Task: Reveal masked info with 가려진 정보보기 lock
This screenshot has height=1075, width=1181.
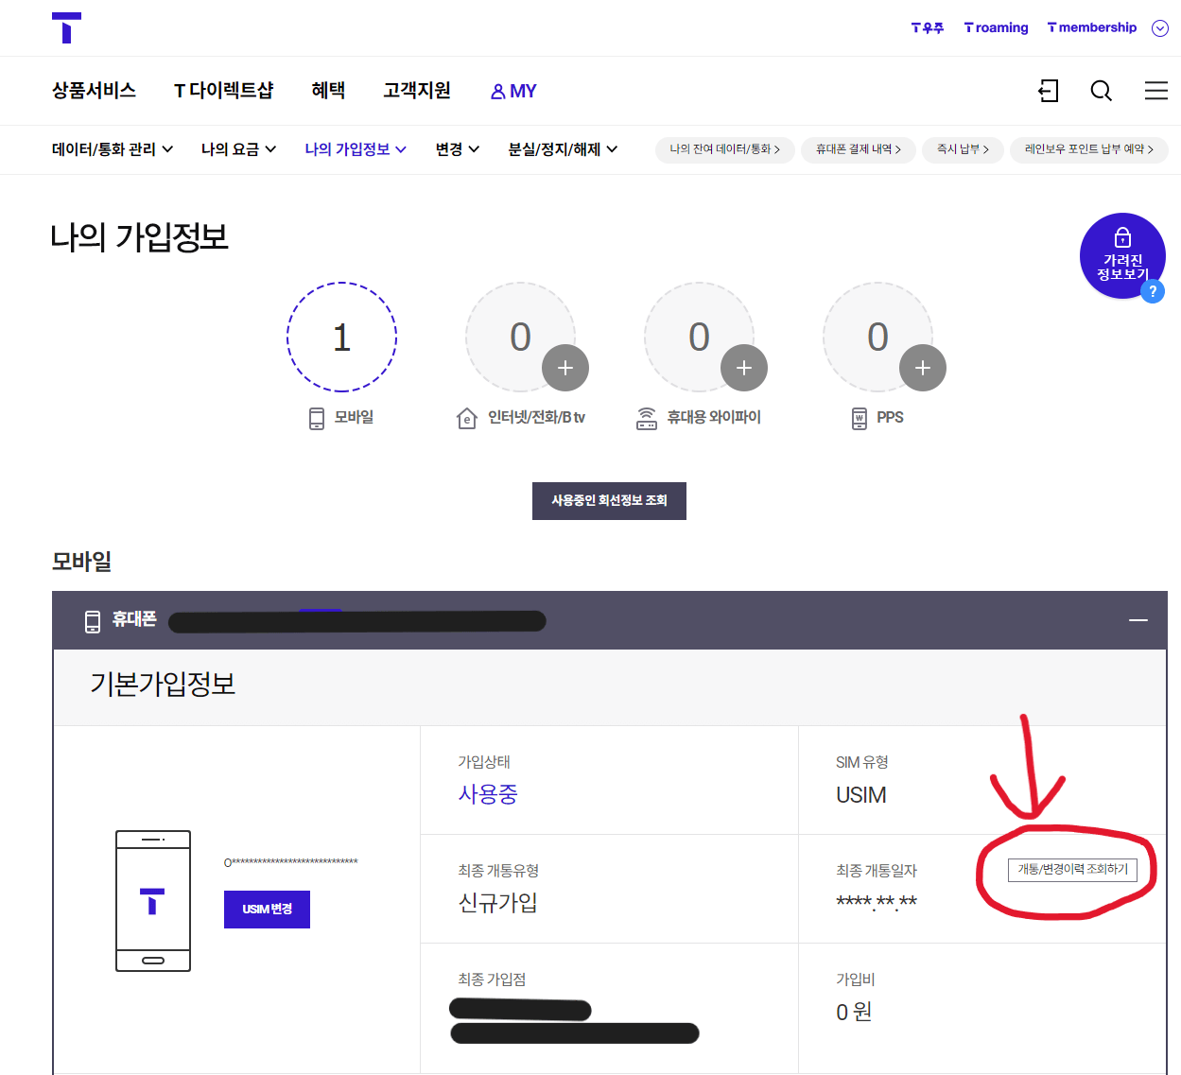Action: point(1121,253)
